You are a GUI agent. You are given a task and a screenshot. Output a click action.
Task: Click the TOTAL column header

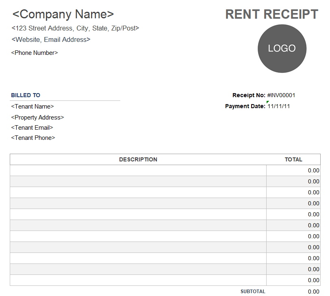tap(293, 159)
